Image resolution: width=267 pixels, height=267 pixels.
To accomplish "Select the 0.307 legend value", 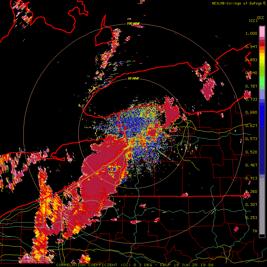I will pos(251,205).
